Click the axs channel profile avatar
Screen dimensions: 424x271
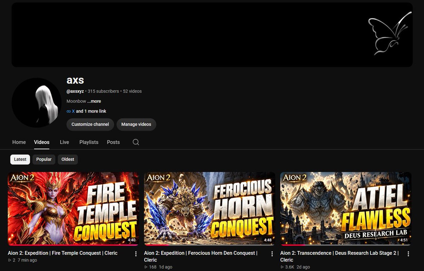(x=36, y=103)
